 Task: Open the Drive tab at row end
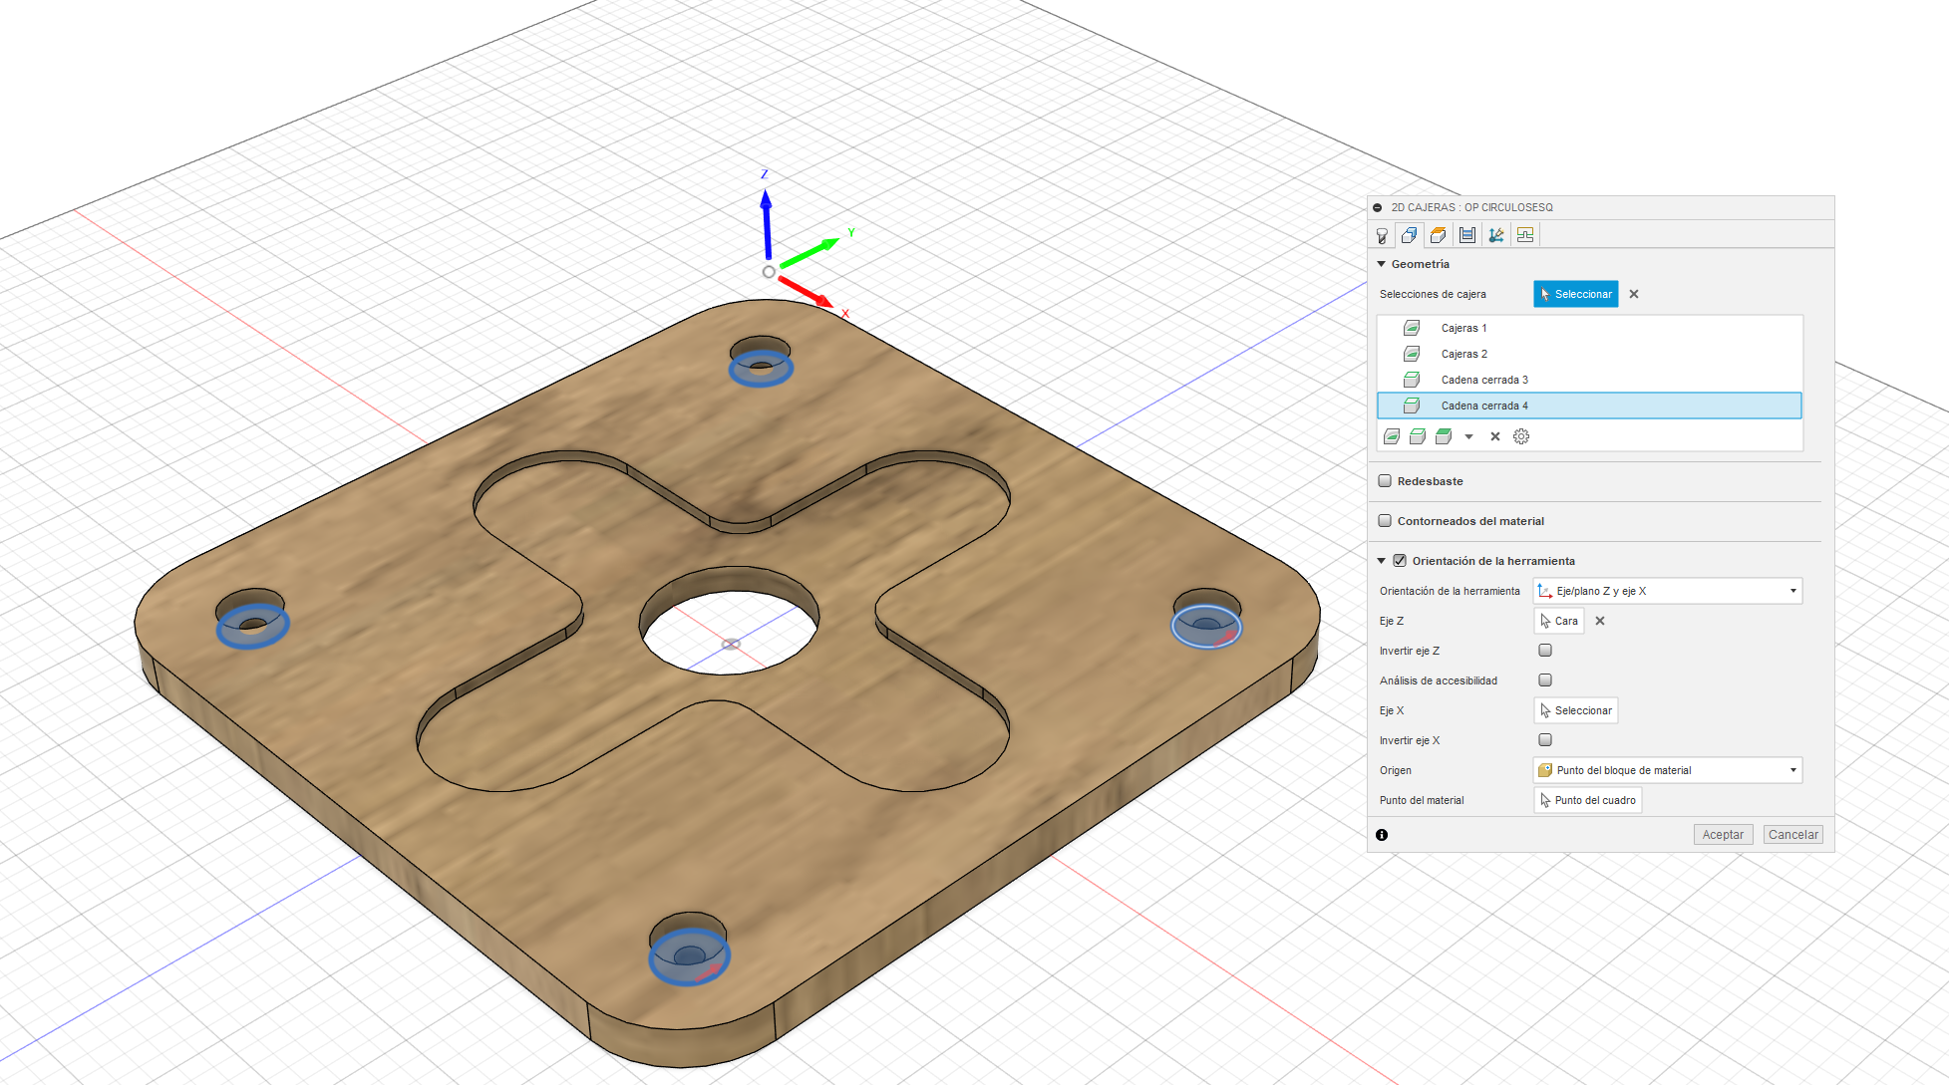click(x=1525, y=235)
